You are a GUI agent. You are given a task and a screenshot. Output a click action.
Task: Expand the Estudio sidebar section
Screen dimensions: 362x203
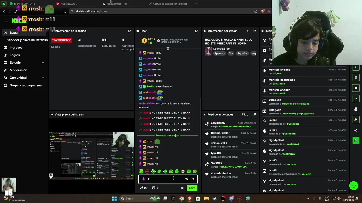pos(43,63)
